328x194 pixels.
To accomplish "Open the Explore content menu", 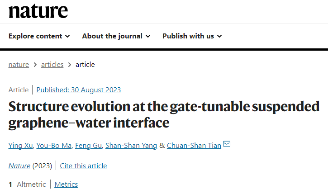I will [39, 36].
